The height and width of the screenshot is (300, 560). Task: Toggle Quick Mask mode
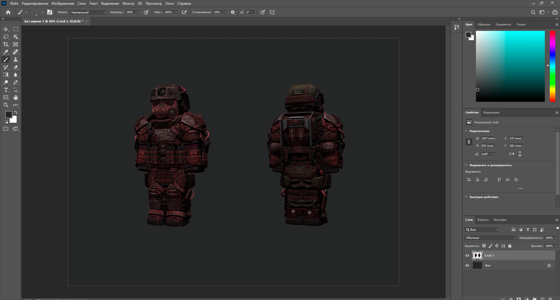(x=6, y=129)
